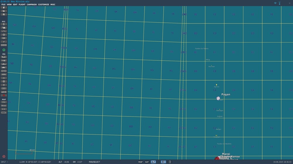Open the create coalitions panel
Screen dimensions: 293x164
[4, 38]
